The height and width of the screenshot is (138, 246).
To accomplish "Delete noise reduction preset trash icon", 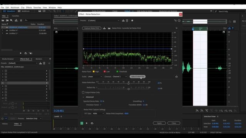I will (x=127, y=20).
